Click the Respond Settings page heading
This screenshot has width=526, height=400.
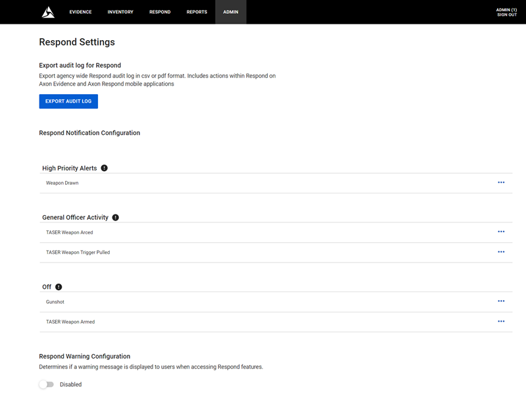click(x=77, y=42)
